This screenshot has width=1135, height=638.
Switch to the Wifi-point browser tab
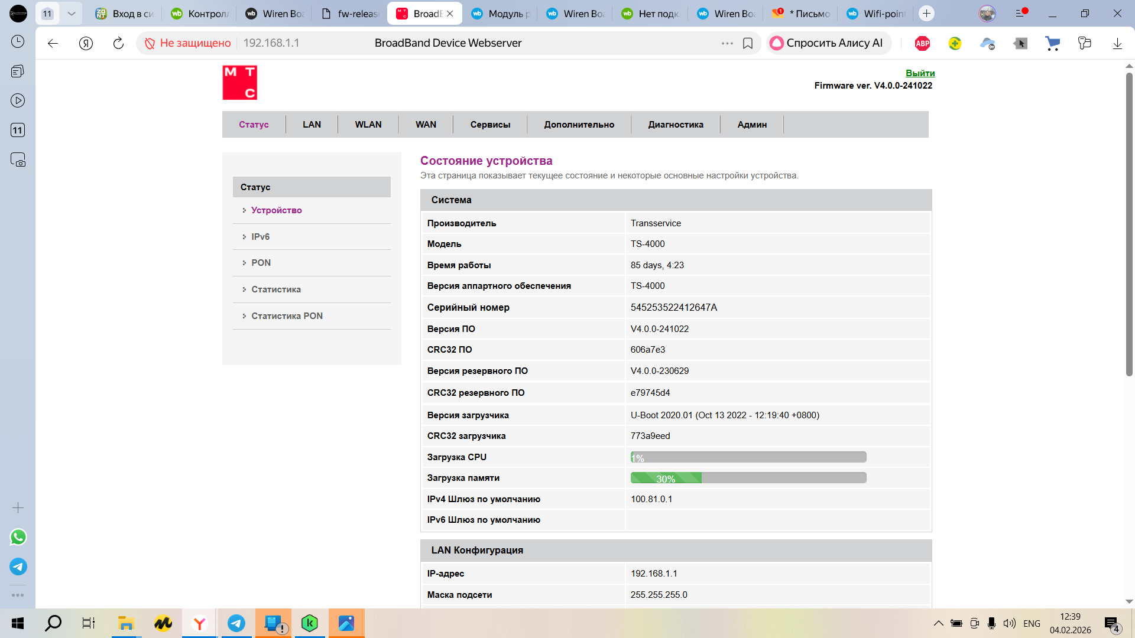[878, 14]
